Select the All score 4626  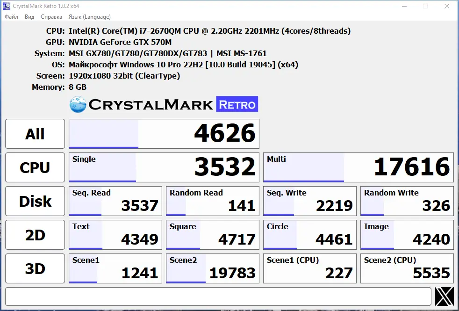pos(164,134)
